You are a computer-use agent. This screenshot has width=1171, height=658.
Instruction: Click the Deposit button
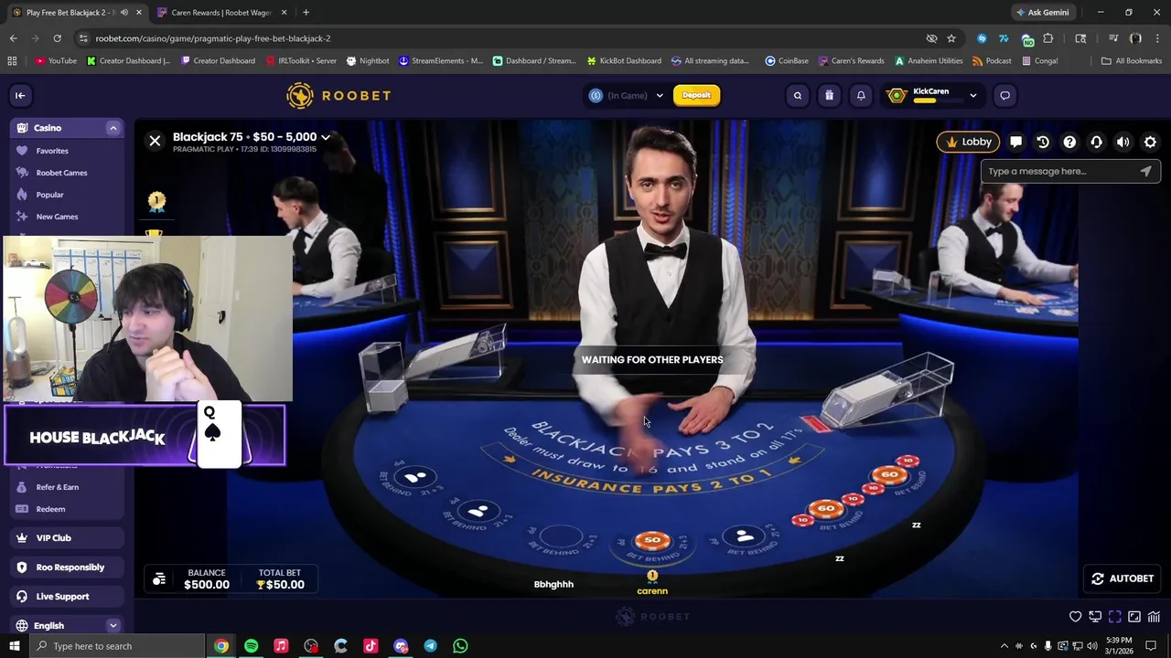click(x=696, y=95)
